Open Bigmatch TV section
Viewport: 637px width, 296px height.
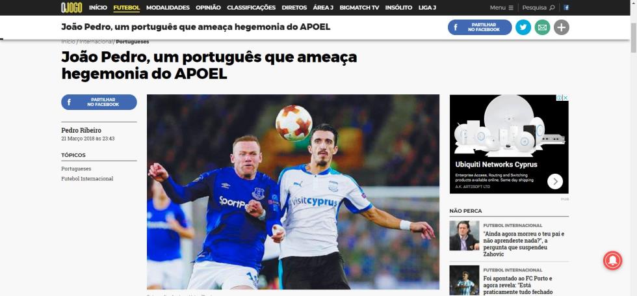coord(359,7)
